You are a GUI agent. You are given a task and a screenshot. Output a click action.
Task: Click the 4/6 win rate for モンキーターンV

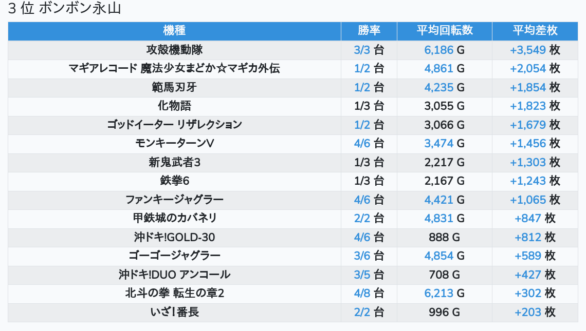[x=362, y=143]
